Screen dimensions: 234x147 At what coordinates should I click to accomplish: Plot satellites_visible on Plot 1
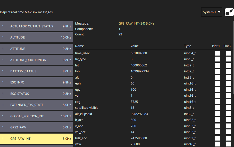(217, 108)
